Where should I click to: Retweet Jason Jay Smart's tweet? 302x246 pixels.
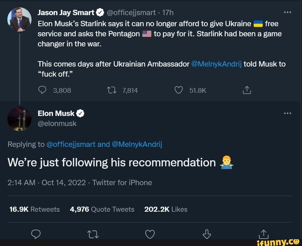click(x=111, y=90)
